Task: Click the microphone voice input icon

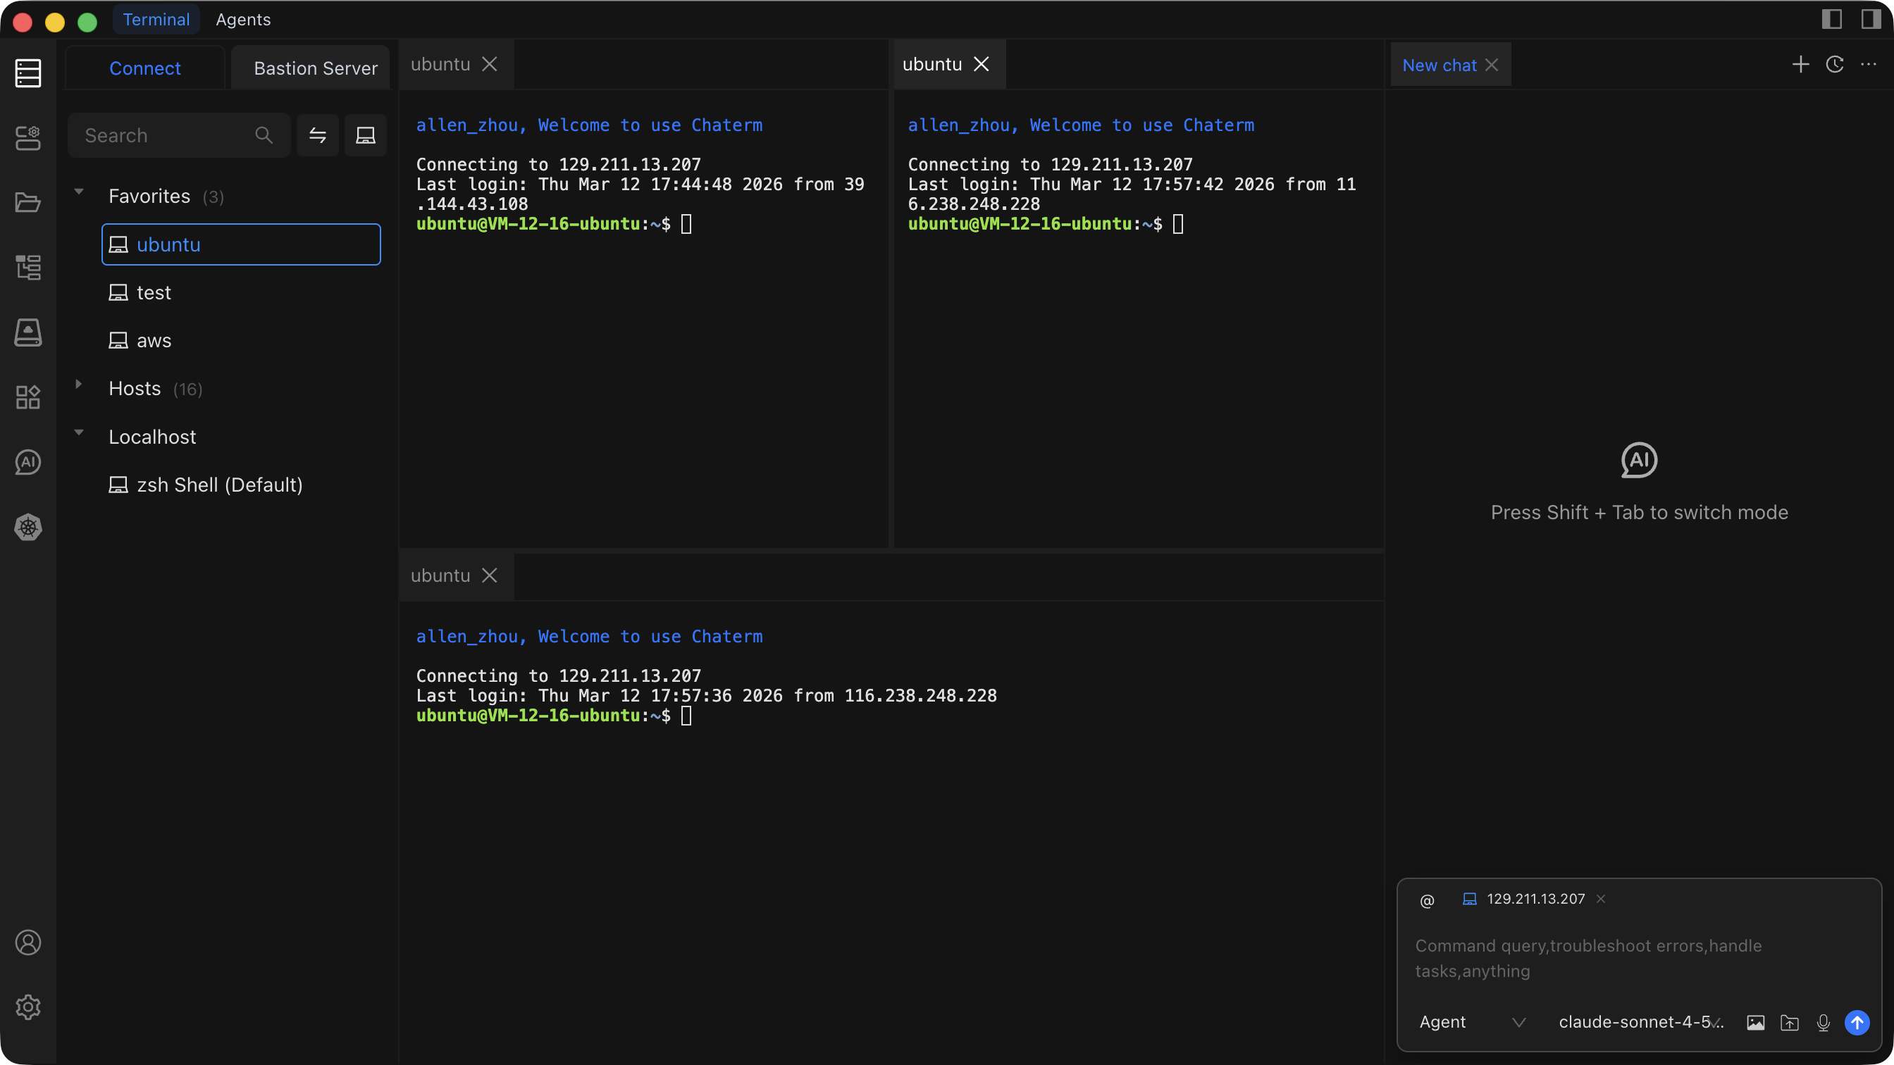Action: point(1824,1022)
